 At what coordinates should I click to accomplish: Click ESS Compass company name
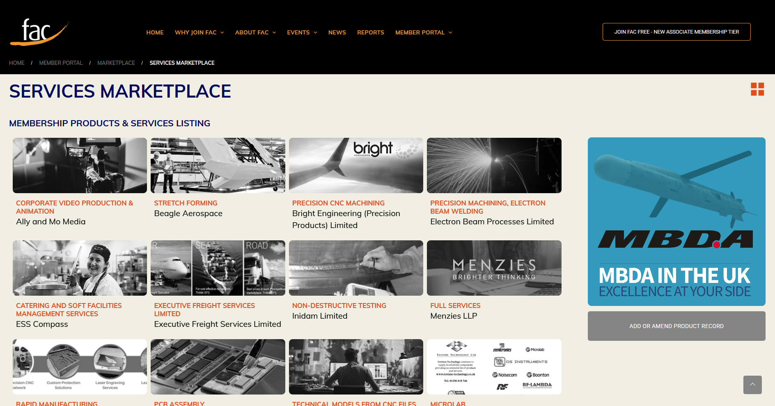click(x=42, y=324)
